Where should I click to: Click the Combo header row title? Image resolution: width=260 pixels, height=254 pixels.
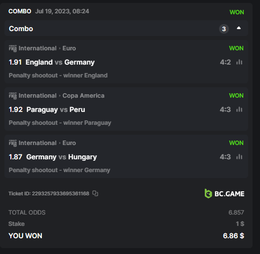point(21,29)
